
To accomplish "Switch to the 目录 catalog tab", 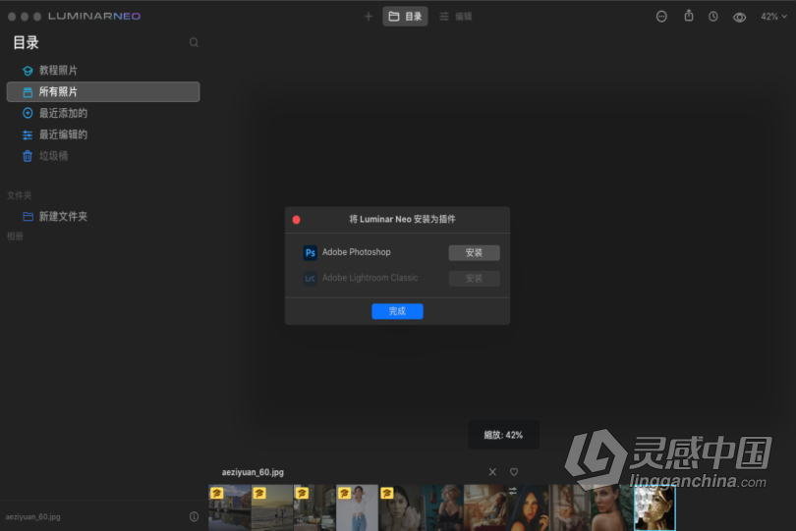I will pyautogui.click(x=405, y=17).
